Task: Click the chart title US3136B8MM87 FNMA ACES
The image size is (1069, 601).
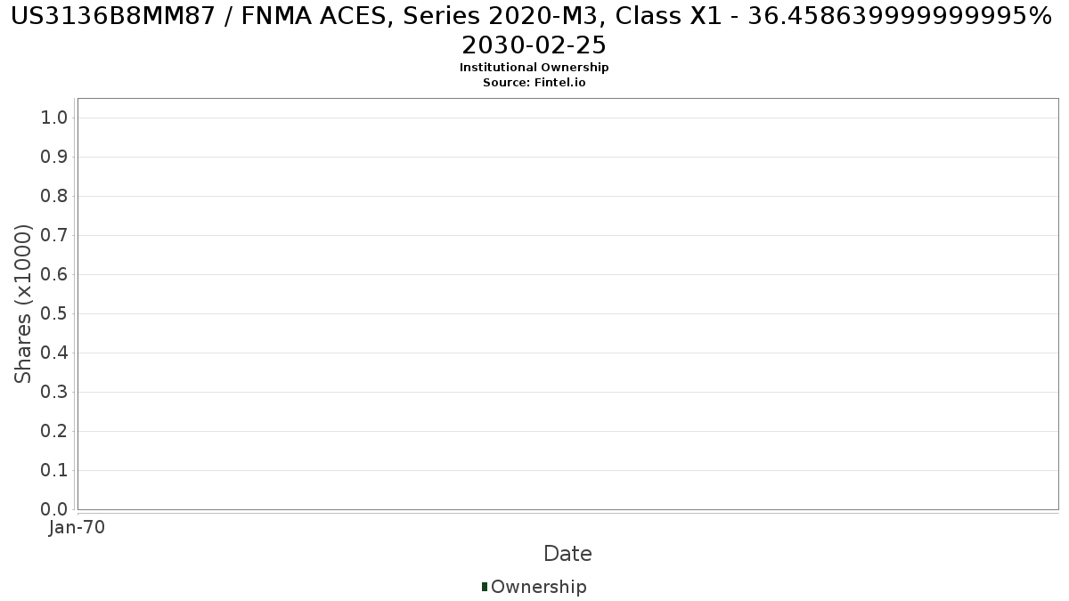Action: (x=534, y=29)
